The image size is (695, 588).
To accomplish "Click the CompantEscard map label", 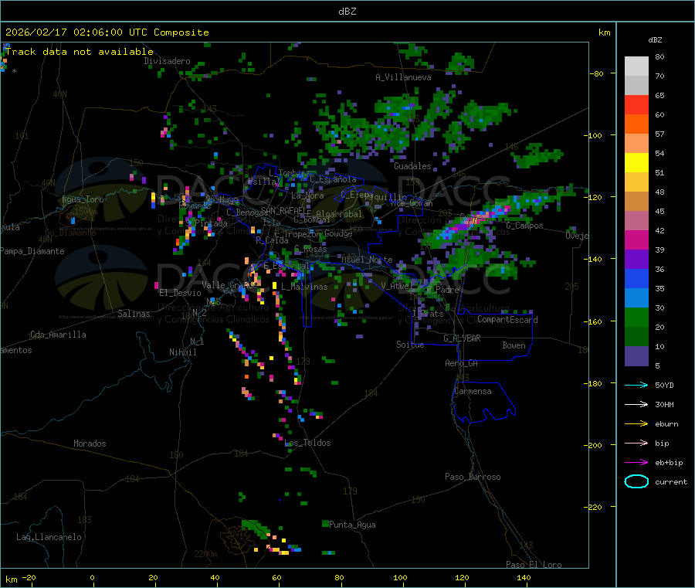I will point(507,320).
